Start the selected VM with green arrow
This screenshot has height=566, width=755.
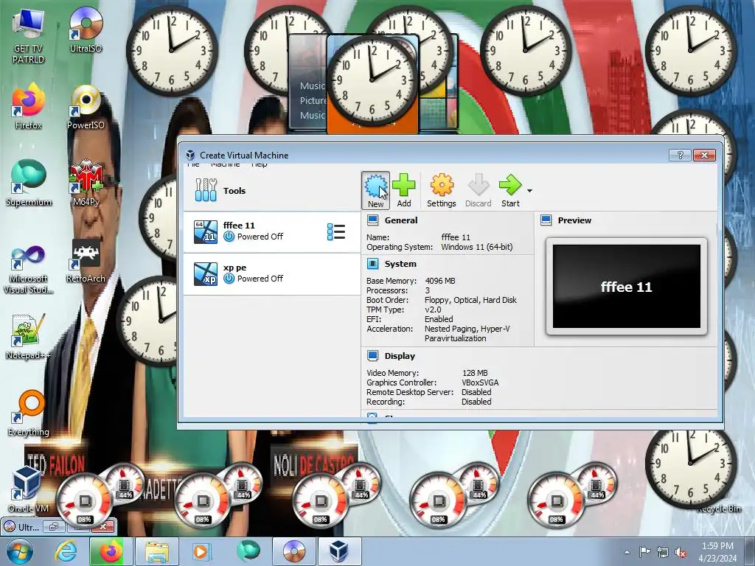tap(510, 191)
